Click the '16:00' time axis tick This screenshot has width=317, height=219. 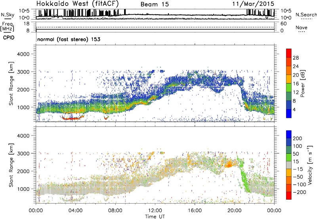pyautogui.click(x=195, y=211)
